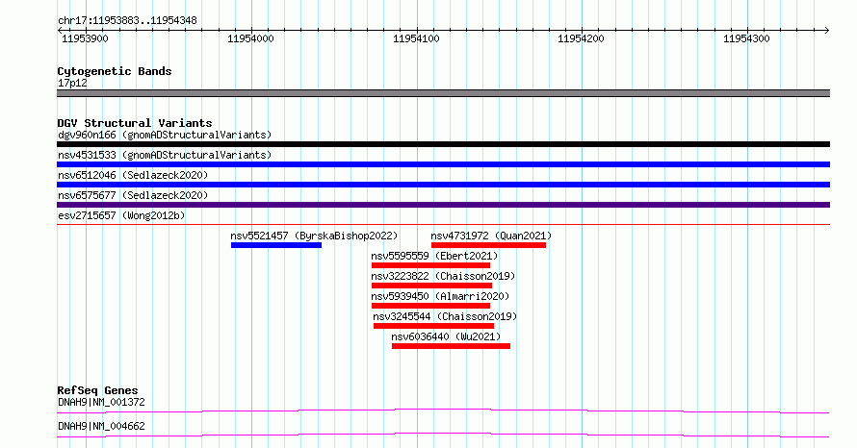Open DNAH9|NM_001372 gene label
The width and height of the screenshot is (857, 448).
tap(101, 402)
